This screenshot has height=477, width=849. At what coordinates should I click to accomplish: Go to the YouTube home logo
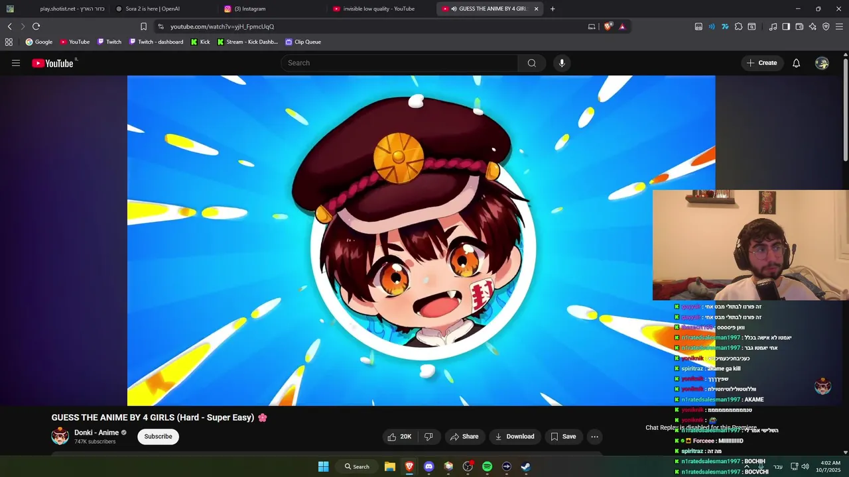click(x=52, y=63)
